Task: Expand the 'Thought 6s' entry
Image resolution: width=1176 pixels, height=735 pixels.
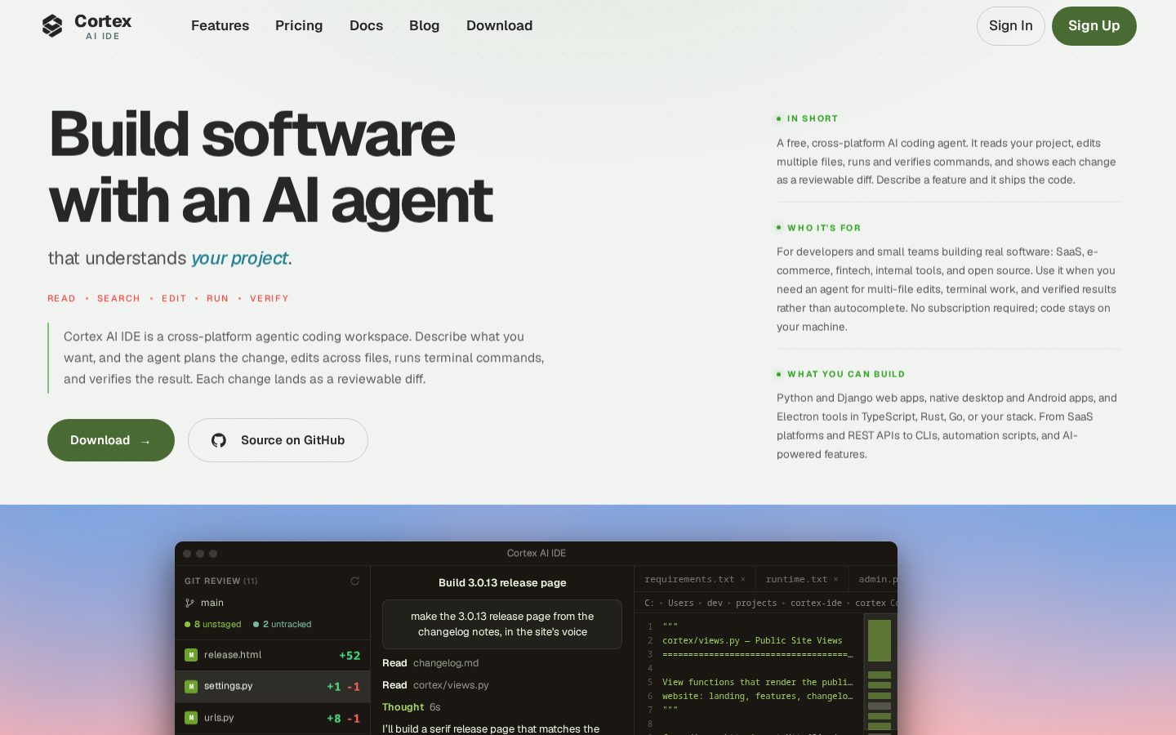Action: click(x=412, y=707)
